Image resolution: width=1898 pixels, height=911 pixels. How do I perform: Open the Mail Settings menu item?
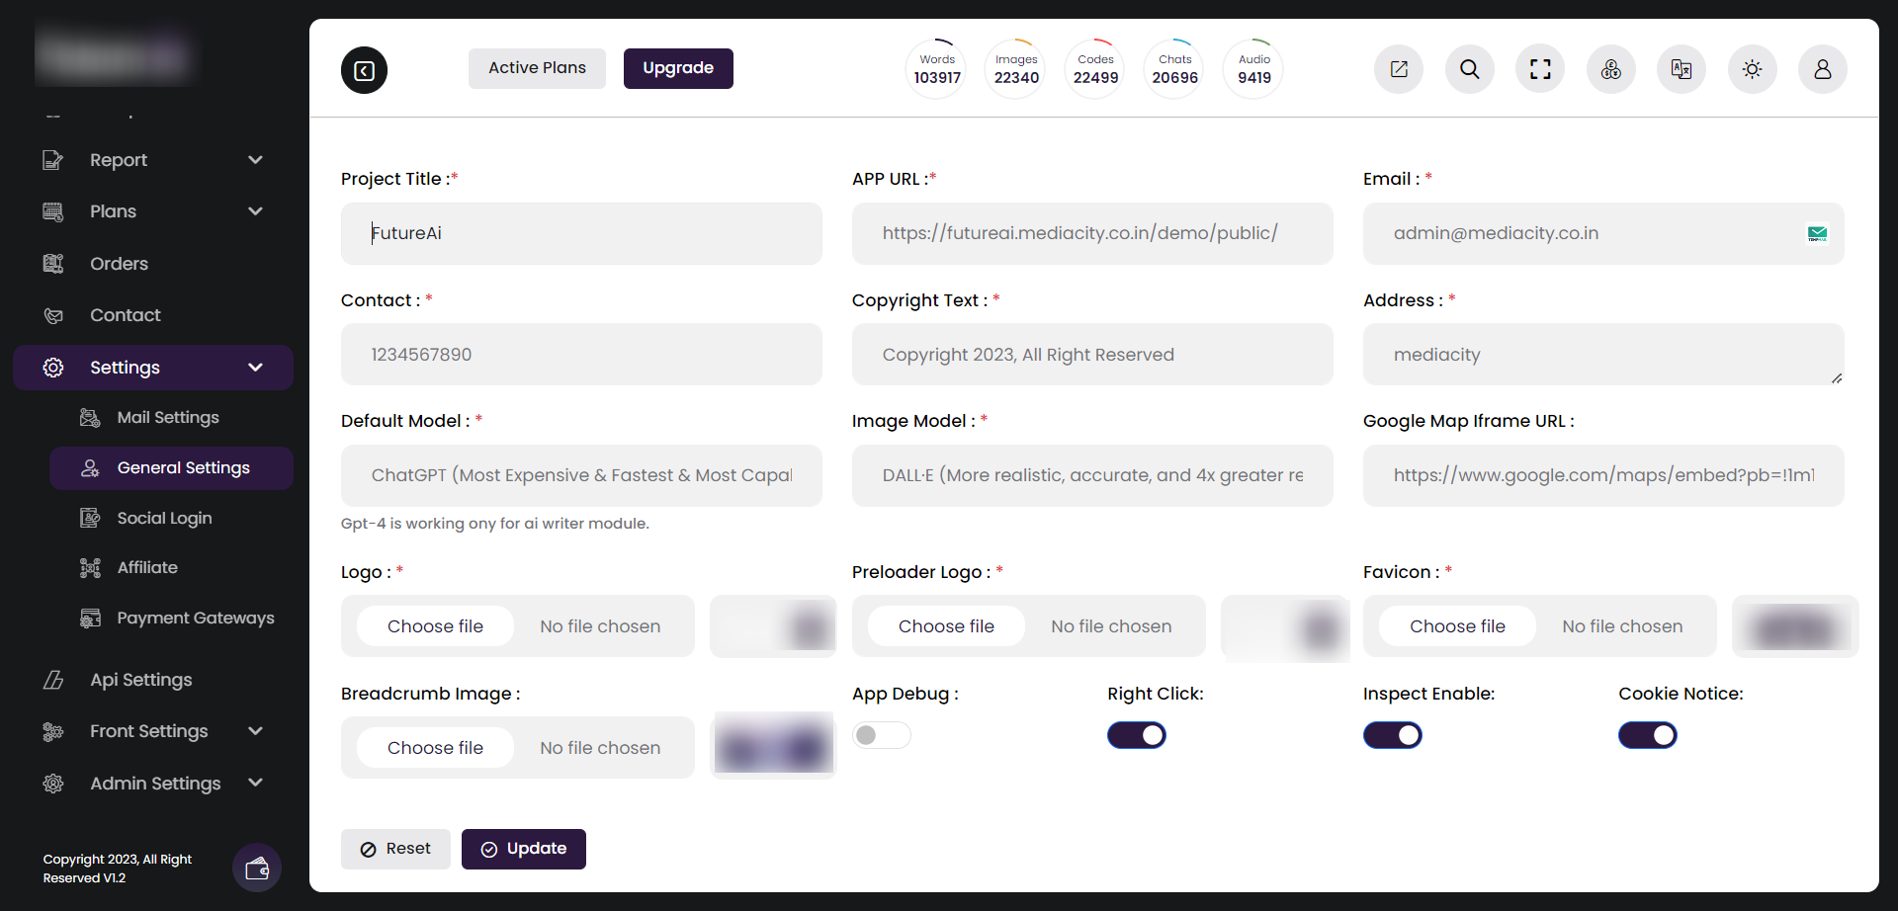point(168,417)
